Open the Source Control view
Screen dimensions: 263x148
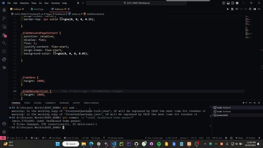coord(4,18)
